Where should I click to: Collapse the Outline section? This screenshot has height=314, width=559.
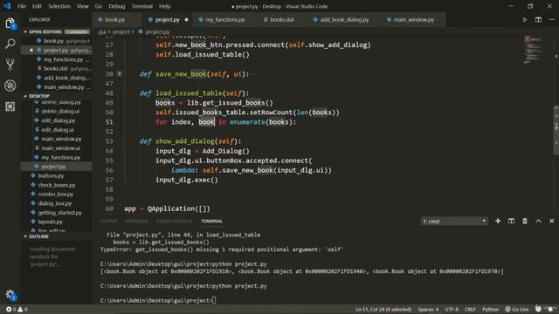pyautogui.click(x=25, y=236)
